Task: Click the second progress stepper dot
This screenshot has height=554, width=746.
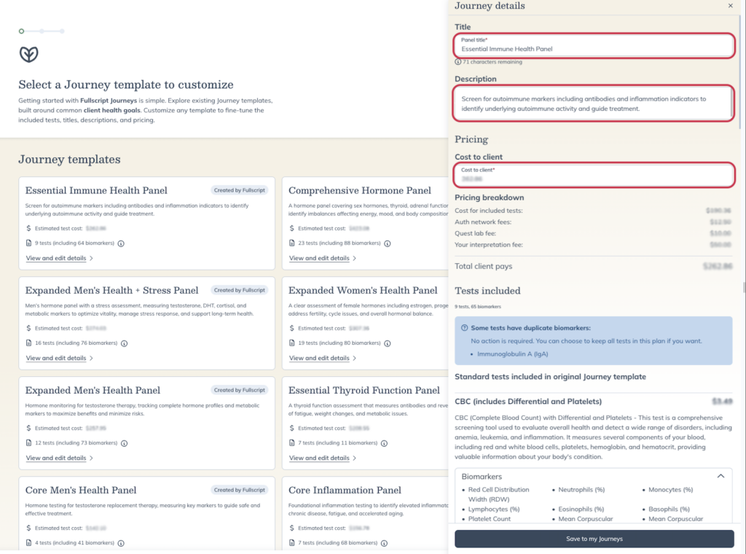Action: pyautogui.click(x=42, y=32)
